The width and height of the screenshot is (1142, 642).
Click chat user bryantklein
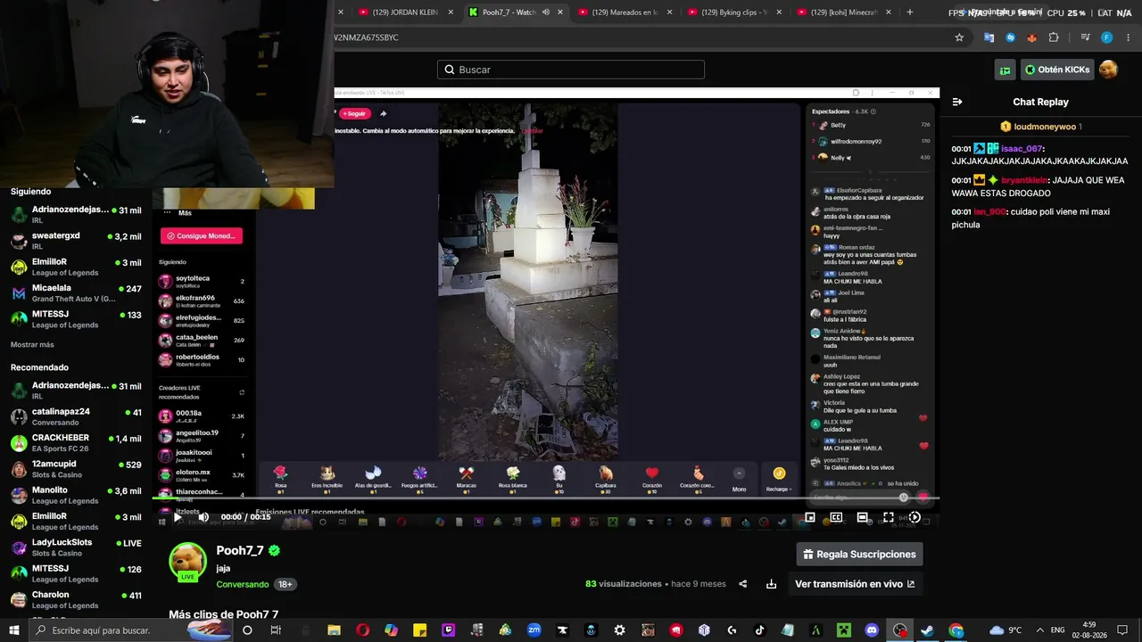1024,180
